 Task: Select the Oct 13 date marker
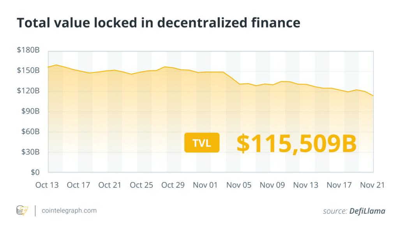click(47, 185)
